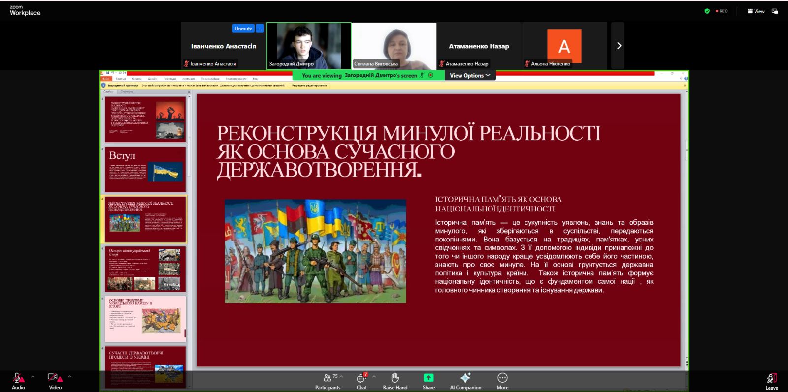Open the Файл tab in PowerPoint

point(106,78)
